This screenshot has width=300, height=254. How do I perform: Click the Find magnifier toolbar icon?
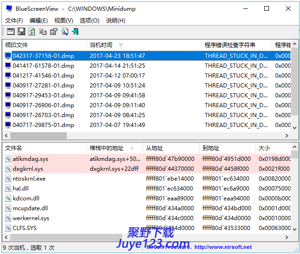click(65, 32)
